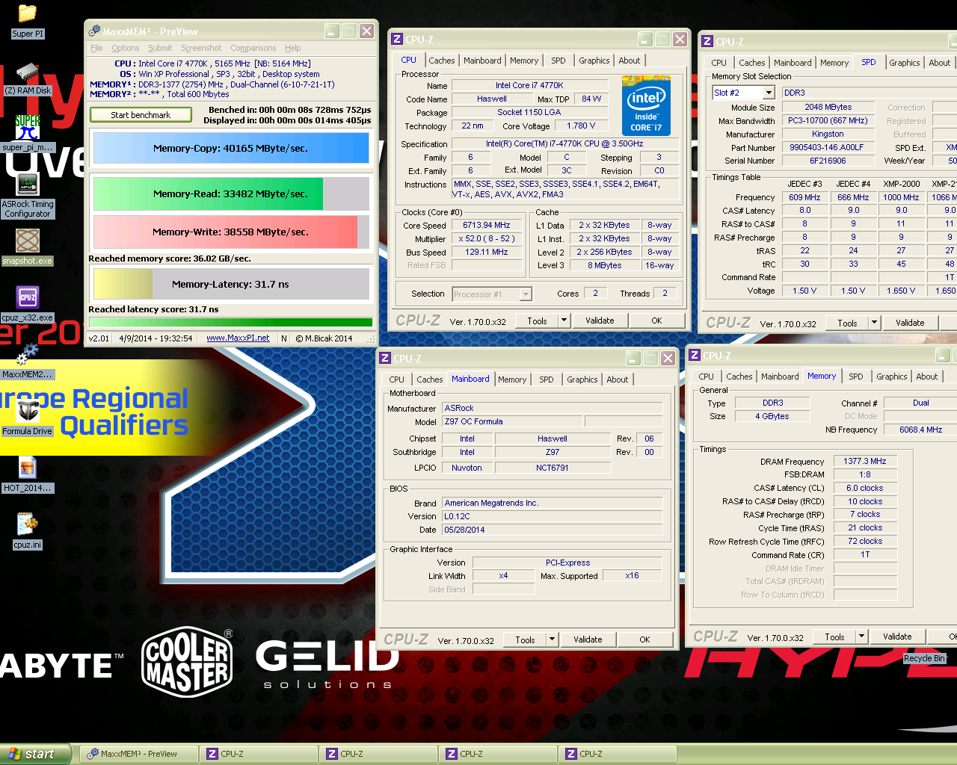Expand Tools dropdown arrow in CPU-Z Memory window
This screenshot has width=957, height=765.
[x=862, y=637]
